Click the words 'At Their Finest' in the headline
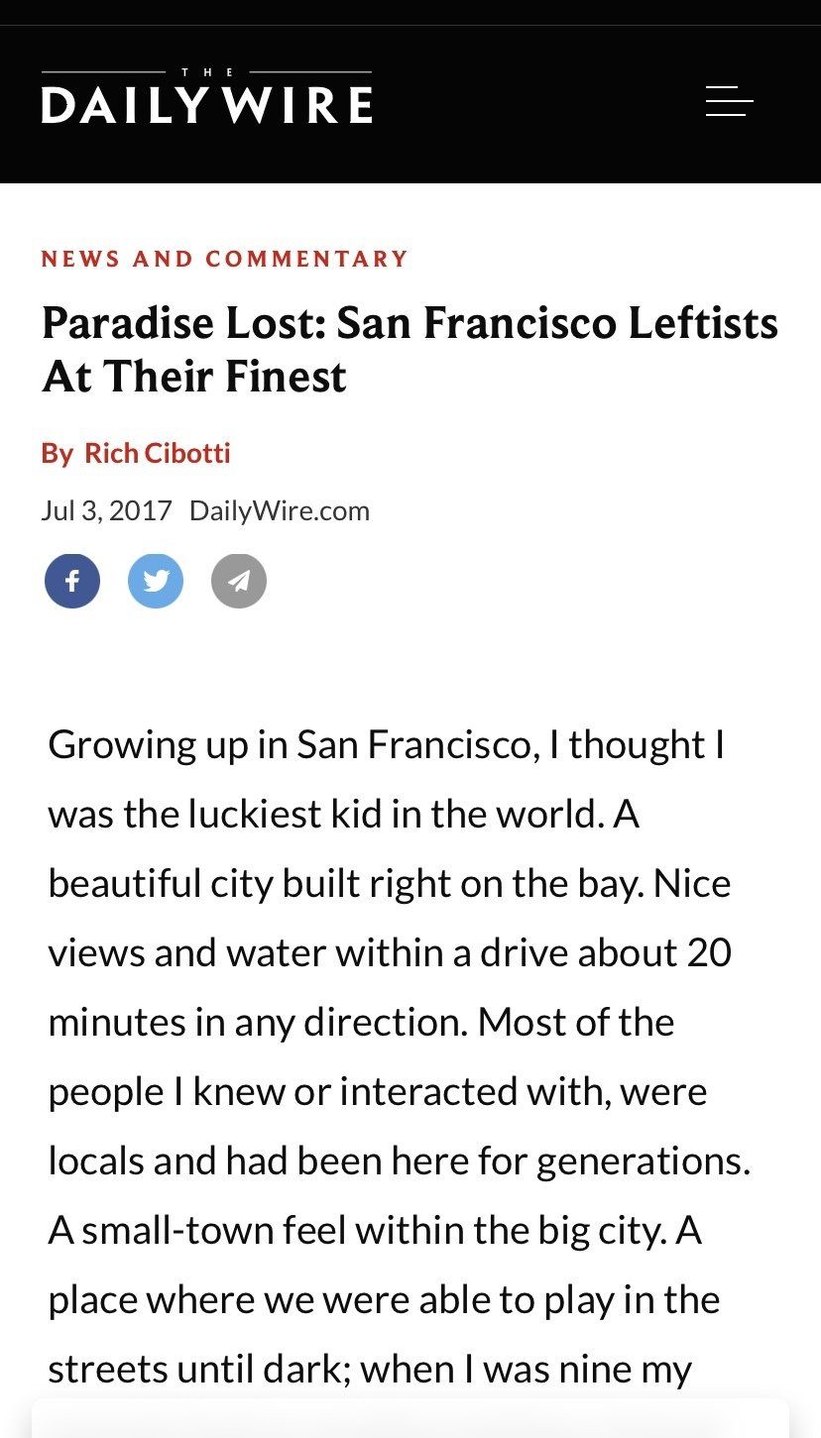The height and width of the screenshot is (1438, 821). pos(194,377)
